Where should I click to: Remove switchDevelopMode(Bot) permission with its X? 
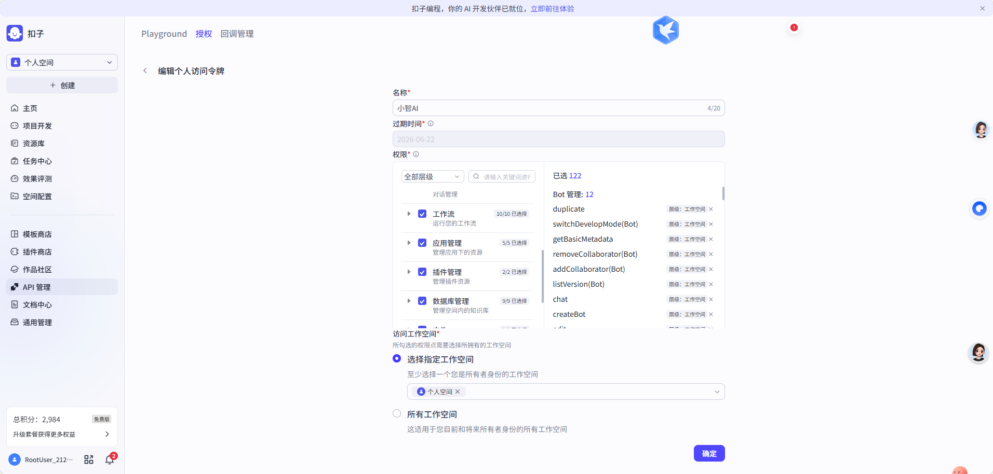[711, 224]
